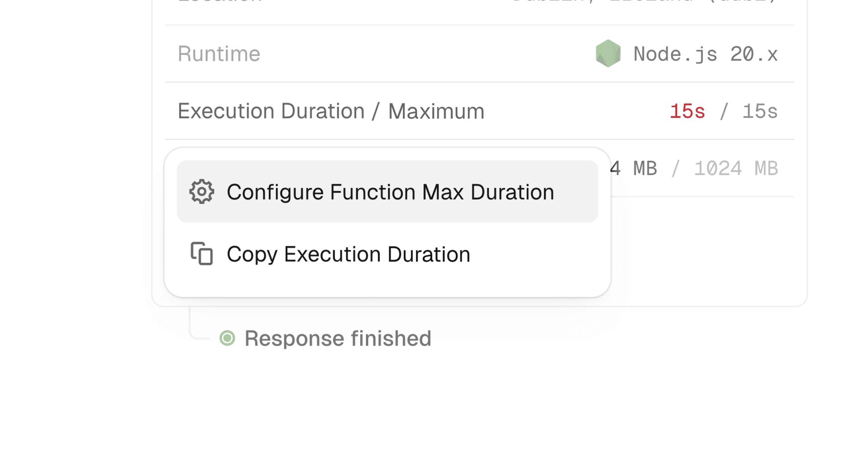
Task: Click the Execution Duration / Maximum label
Action: click(330, 111)
